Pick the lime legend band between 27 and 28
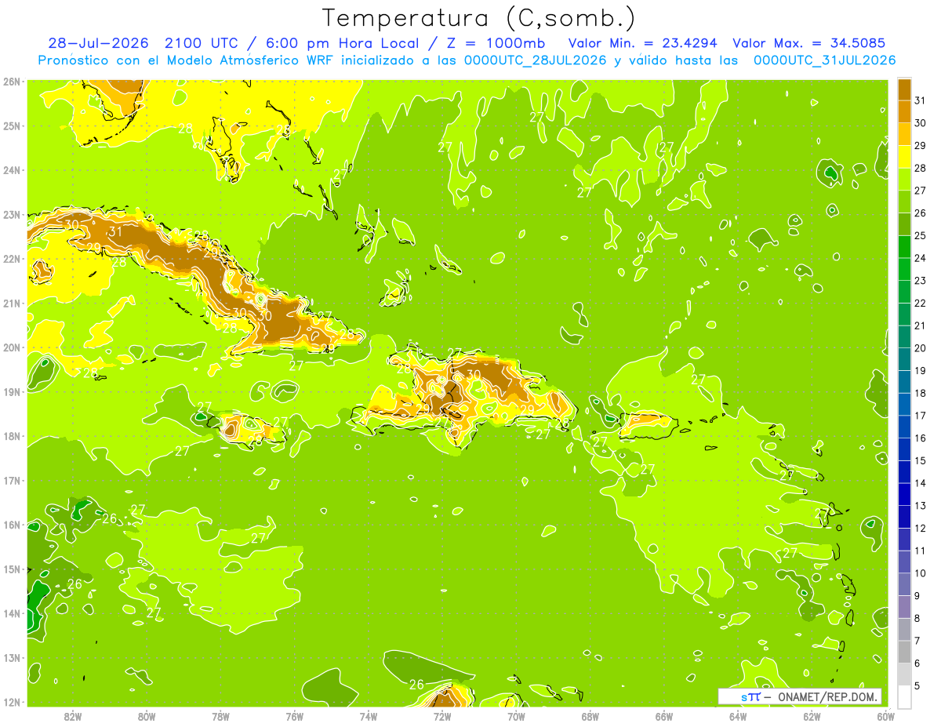The image size is (941, 727). pos(905,180)
